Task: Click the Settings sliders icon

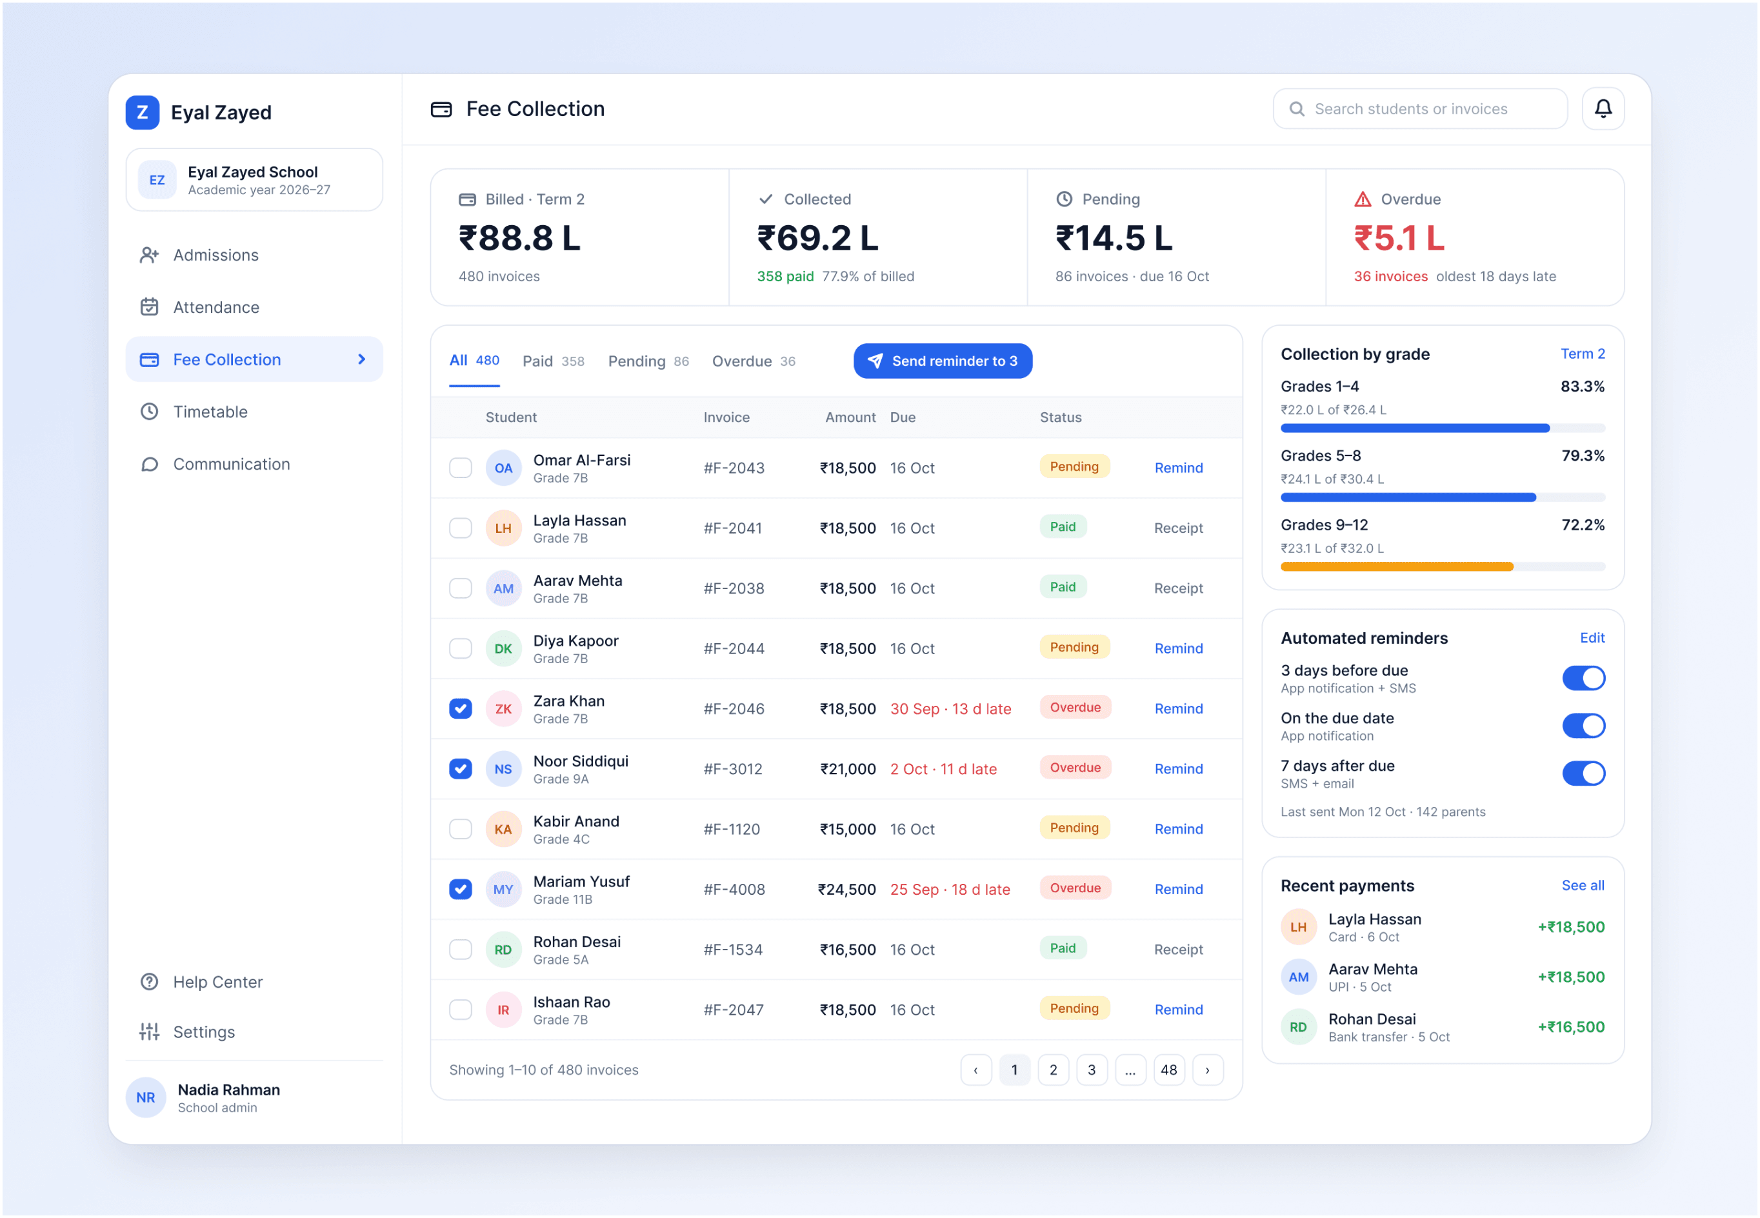Action: [x=149, y=1032]
